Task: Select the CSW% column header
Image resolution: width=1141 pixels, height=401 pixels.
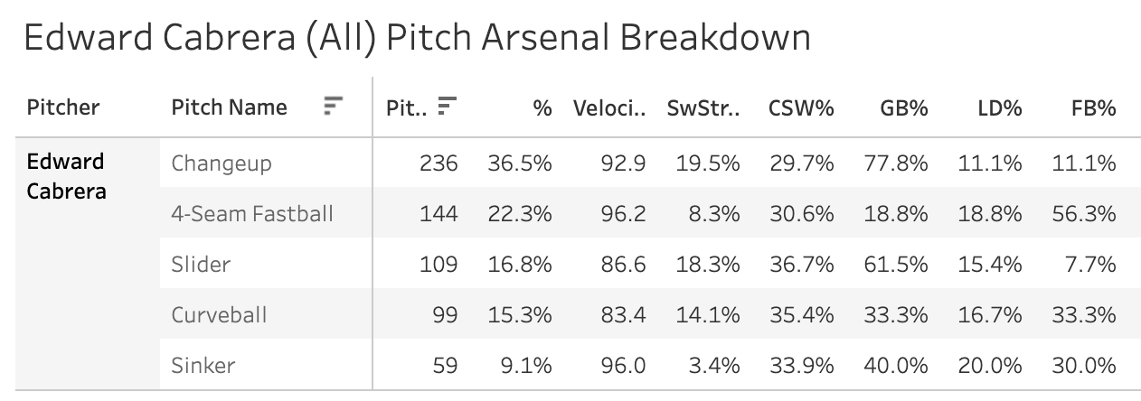Action: click(x=801, y=108)
